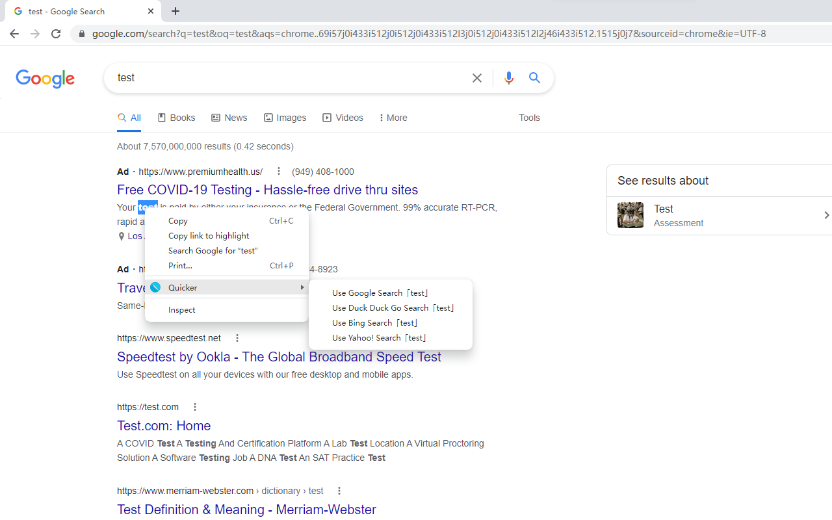The image size is (832, 520).
Task: Choose Copy from context menu
Action: coord(226,221)
